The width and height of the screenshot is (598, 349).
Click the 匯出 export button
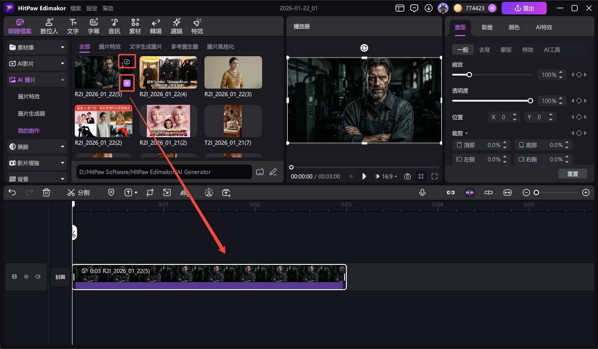[524, 8]
